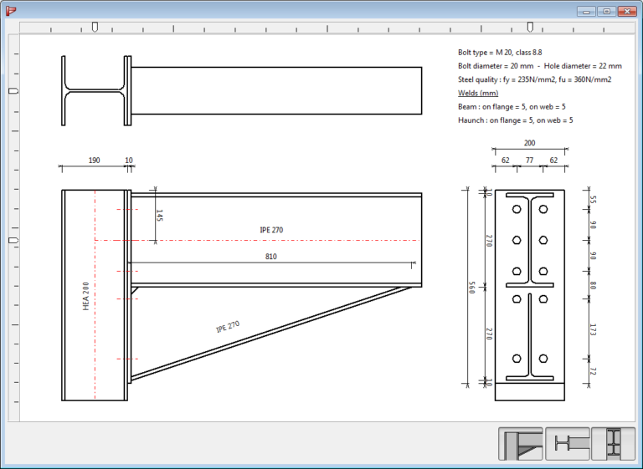The width and height of the screenshot is (643, 469).
Task: Toggle the side elevation view button
Action: pyautogui.click(x=522, y=443)
